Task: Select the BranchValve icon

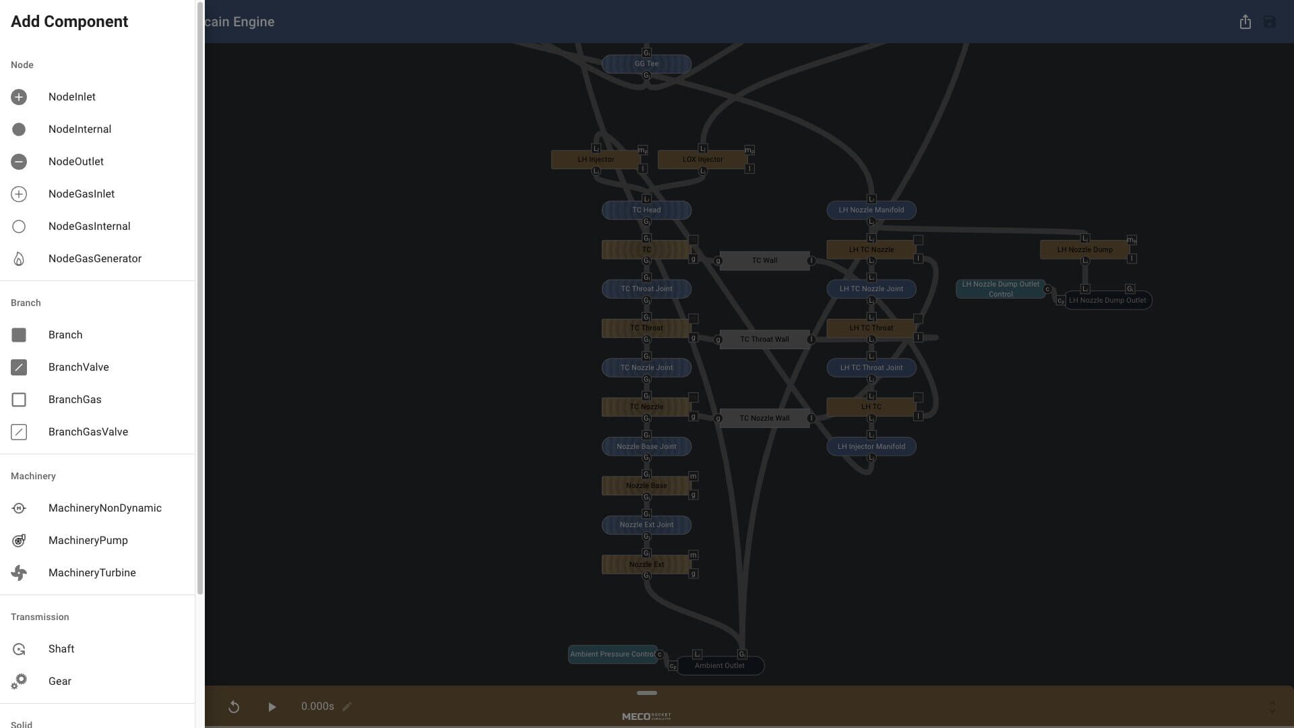Action: click(x=19, y=367)
